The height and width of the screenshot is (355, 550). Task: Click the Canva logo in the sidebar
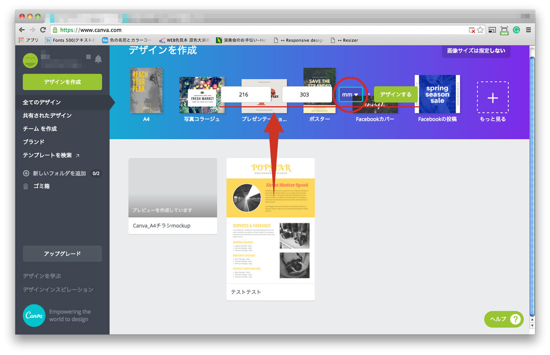(x=34, y=316)
